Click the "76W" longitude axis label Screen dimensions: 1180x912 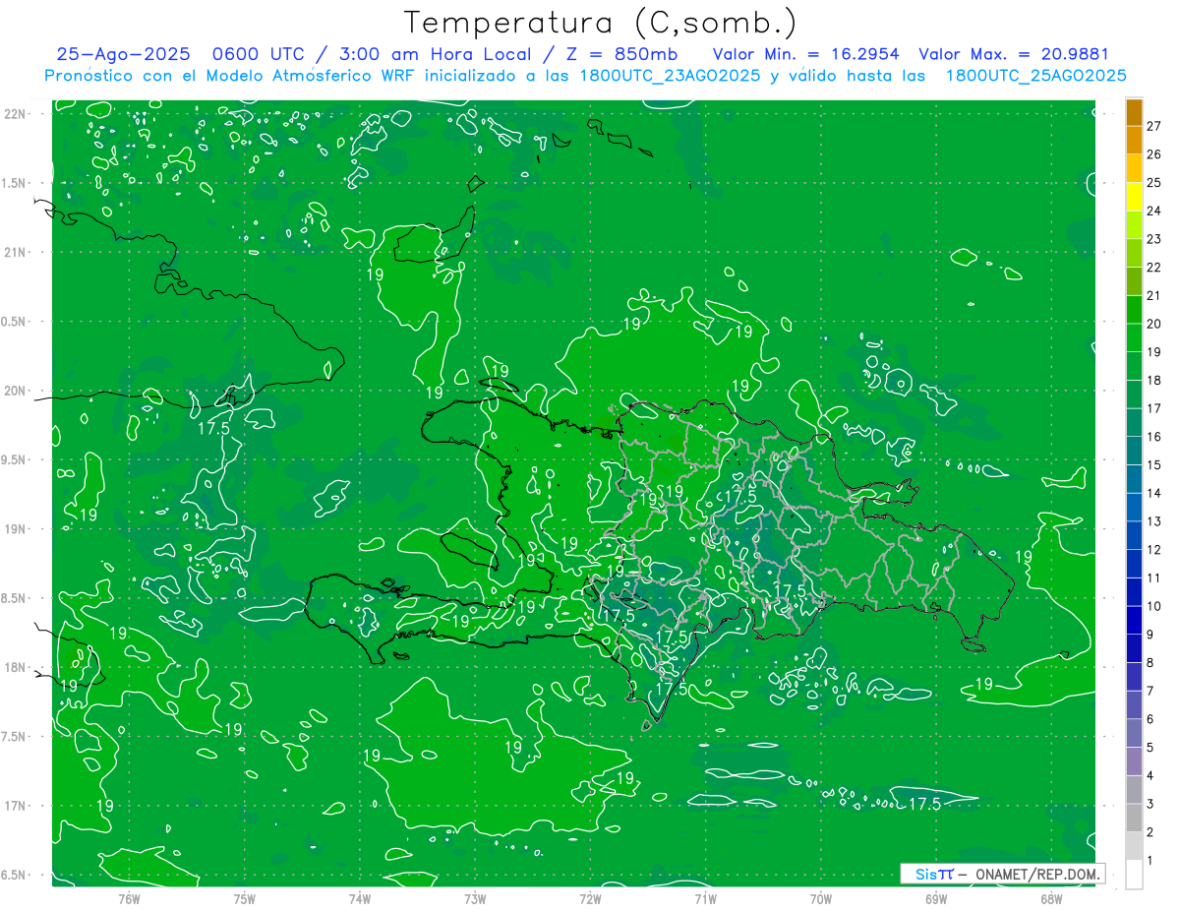[x=129, y=899]
